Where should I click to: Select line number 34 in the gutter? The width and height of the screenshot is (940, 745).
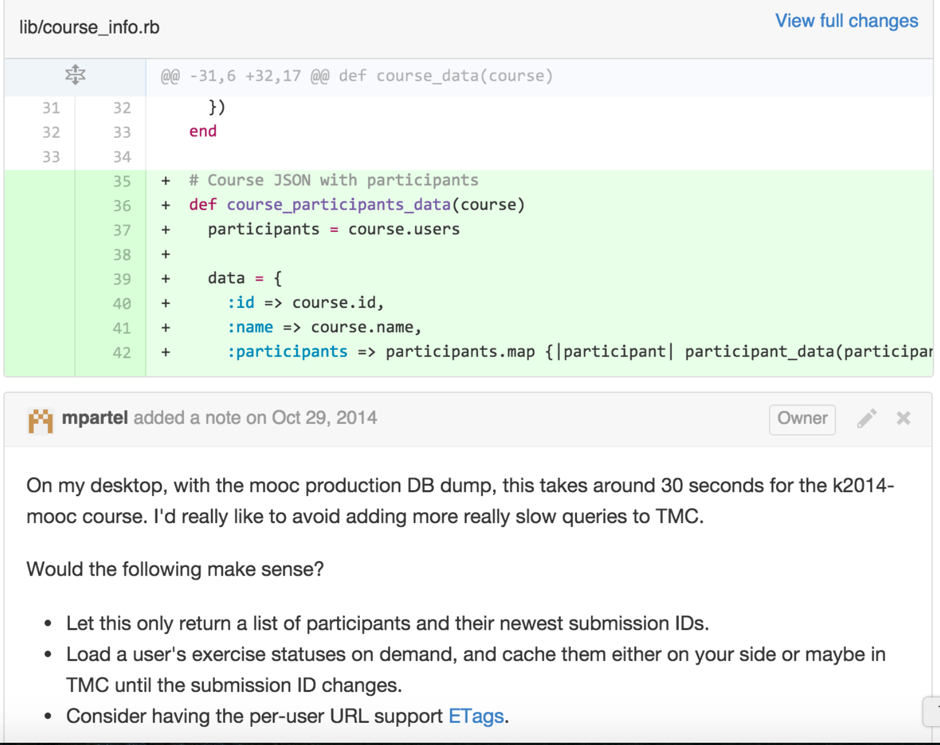(x=122, y=157)
